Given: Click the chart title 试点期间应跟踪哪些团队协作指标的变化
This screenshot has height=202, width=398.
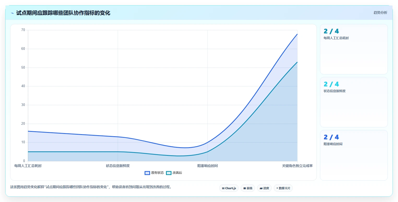Looking at the screenshot, I should coord(63,13).
